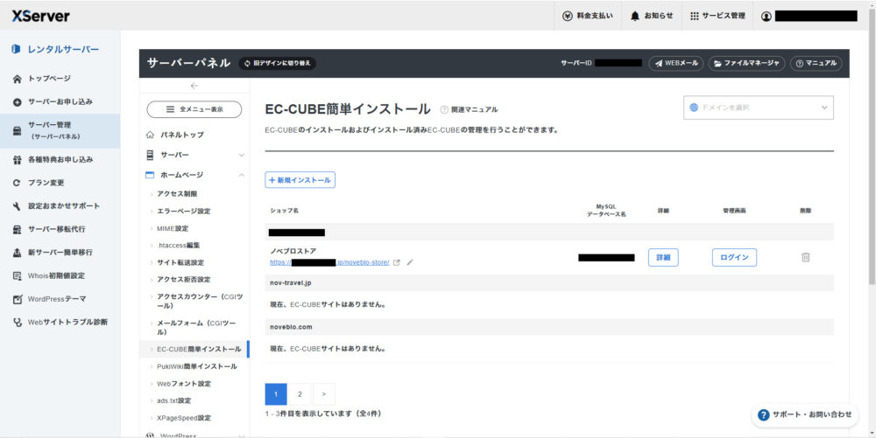The height and width of the screenshot is (438, 876).
Task: Open ファイルマネージャ from panel header
Action: coord(746,64)
